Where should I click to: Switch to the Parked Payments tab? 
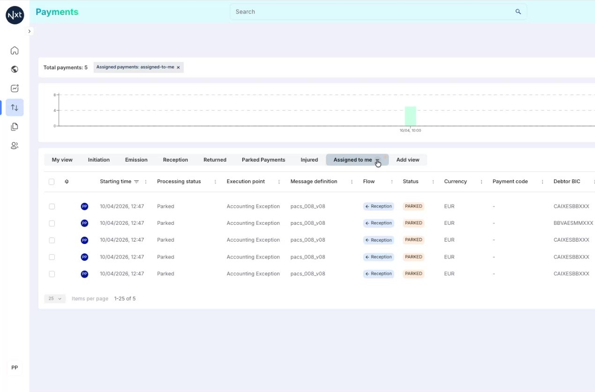click(x=263, y=160)
